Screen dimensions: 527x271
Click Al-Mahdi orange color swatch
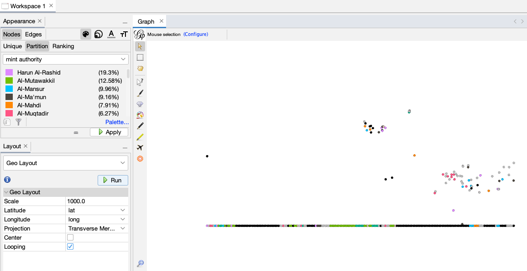coord(9,105)
